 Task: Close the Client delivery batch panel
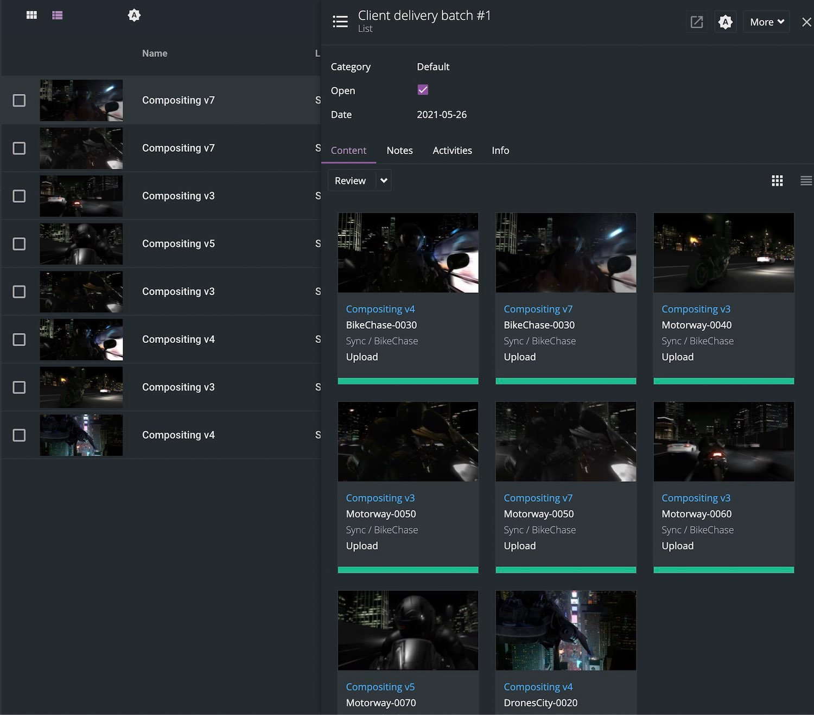tap(806, 22)
